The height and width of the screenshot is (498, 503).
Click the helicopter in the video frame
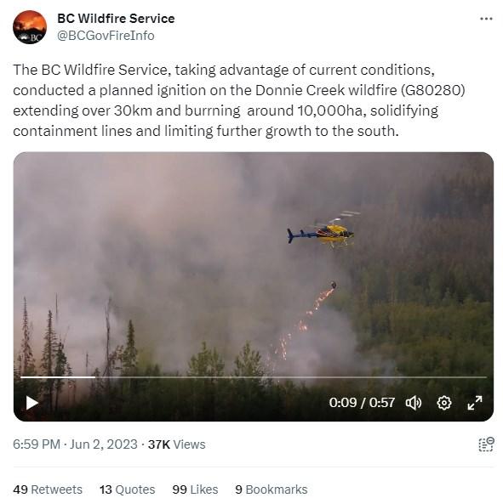pos(323,230)
